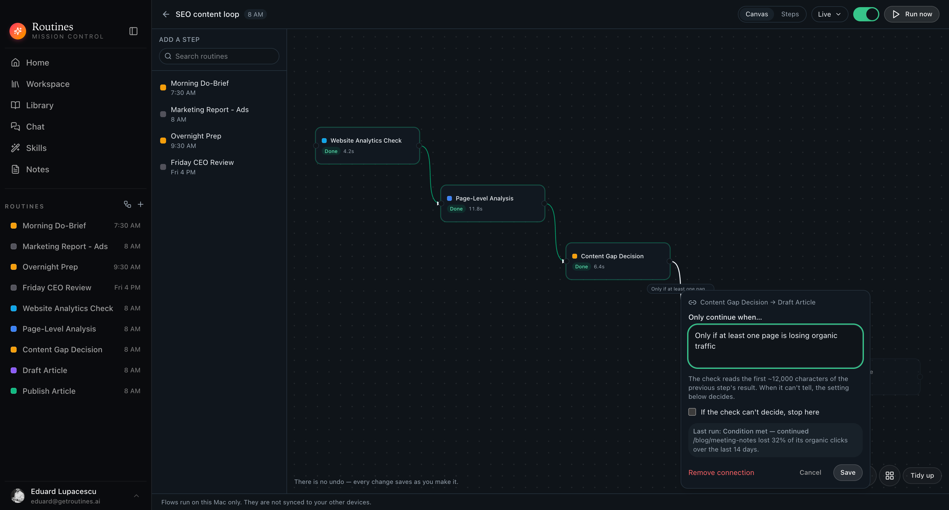
Task: Focus the Search routines field
Action: coord(219,56)
